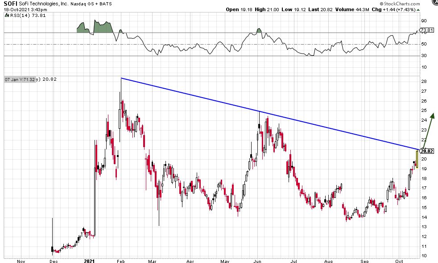Click the 30 level on RSI axis
Image resolution: width=438 pixels, height=263 pixels.
pos(424,56)
